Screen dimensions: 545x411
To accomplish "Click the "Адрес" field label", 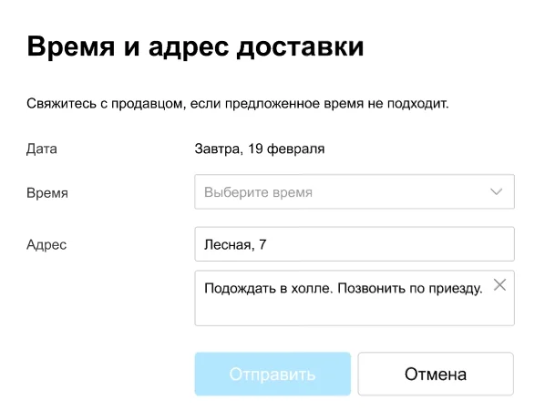I will pyautogui.click(x=46, y=245).
